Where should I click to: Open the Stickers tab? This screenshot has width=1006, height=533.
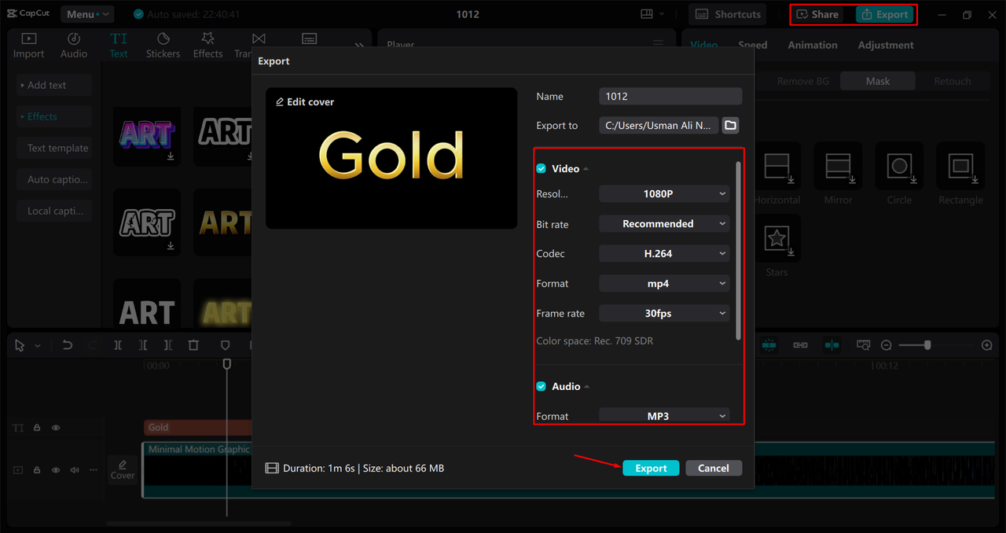(163, 46)
